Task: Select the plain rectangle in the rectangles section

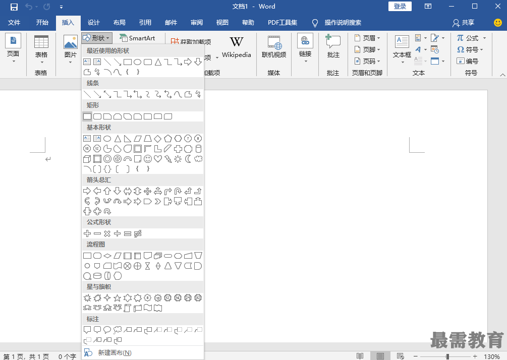Action: (x=87, y=116)
